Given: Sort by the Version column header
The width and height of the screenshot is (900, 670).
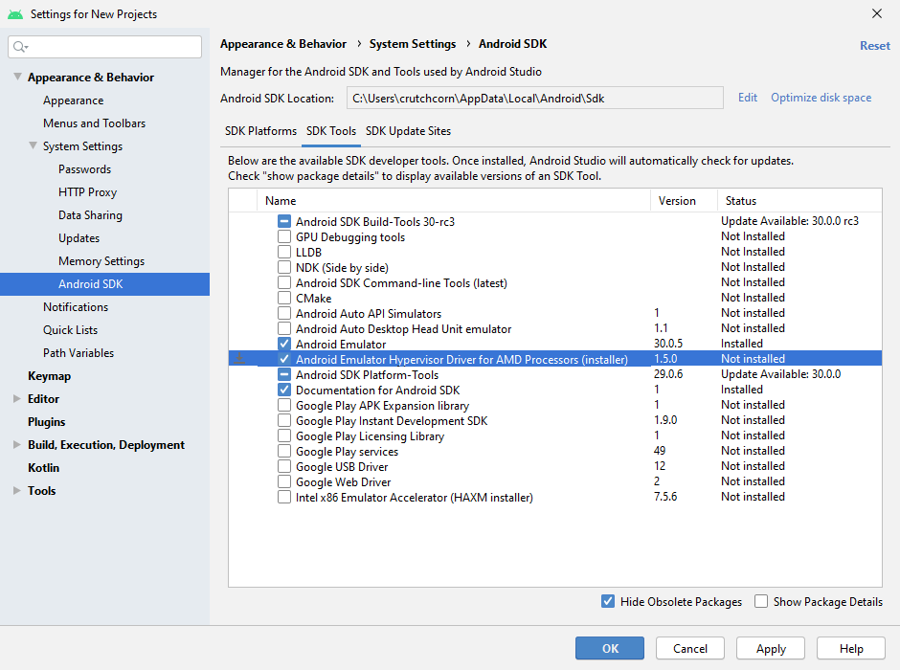Looking at the screenshot, I should click(685, 201).
